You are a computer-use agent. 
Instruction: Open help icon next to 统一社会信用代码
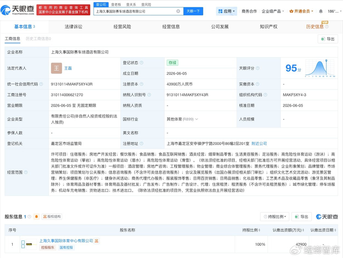click(41, 84)
